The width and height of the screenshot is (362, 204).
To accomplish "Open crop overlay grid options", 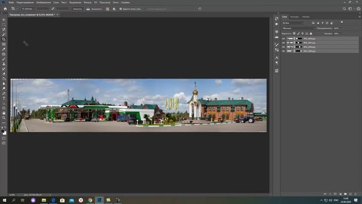I will (x=107, y=9).
